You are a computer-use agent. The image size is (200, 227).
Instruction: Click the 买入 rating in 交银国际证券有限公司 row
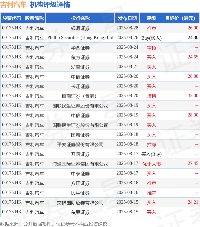[x=151, y=203]
